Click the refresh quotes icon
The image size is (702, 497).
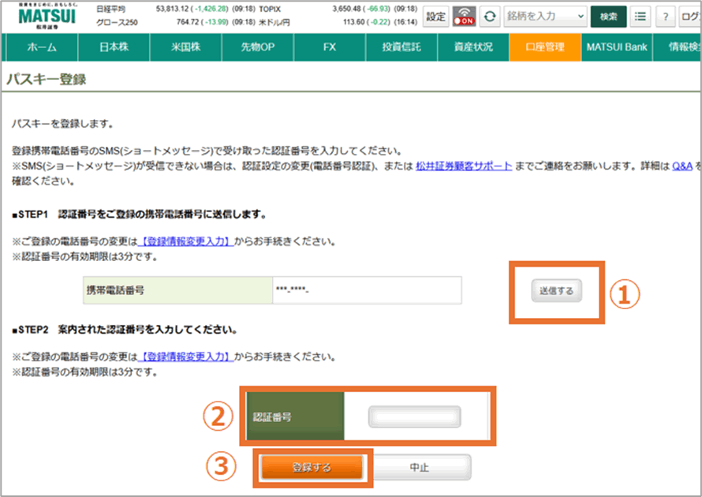coord(491,17)
